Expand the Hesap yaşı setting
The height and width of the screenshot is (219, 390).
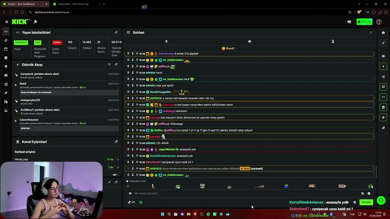118,159
